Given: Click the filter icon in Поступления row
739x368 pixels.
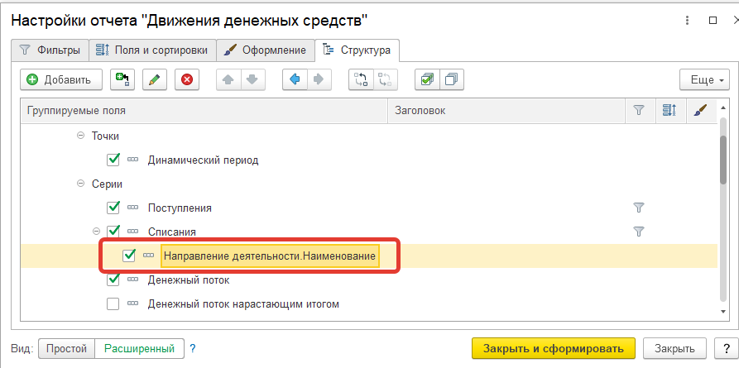Looking at the screenshot, I should coord(638,208).
